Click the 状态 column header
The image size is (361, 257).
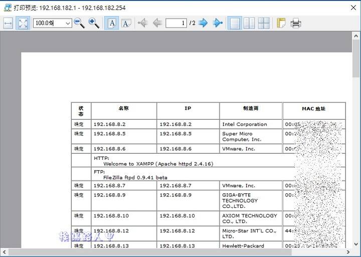[81, 111]
